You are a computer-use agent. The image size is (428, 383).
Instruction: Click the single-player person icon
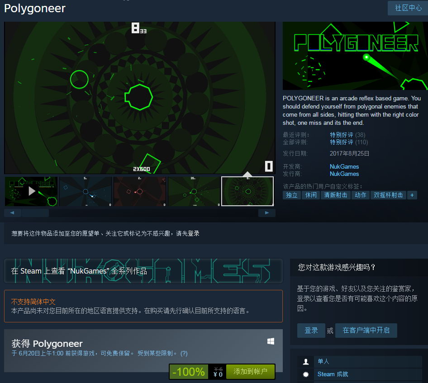point(306,362)
